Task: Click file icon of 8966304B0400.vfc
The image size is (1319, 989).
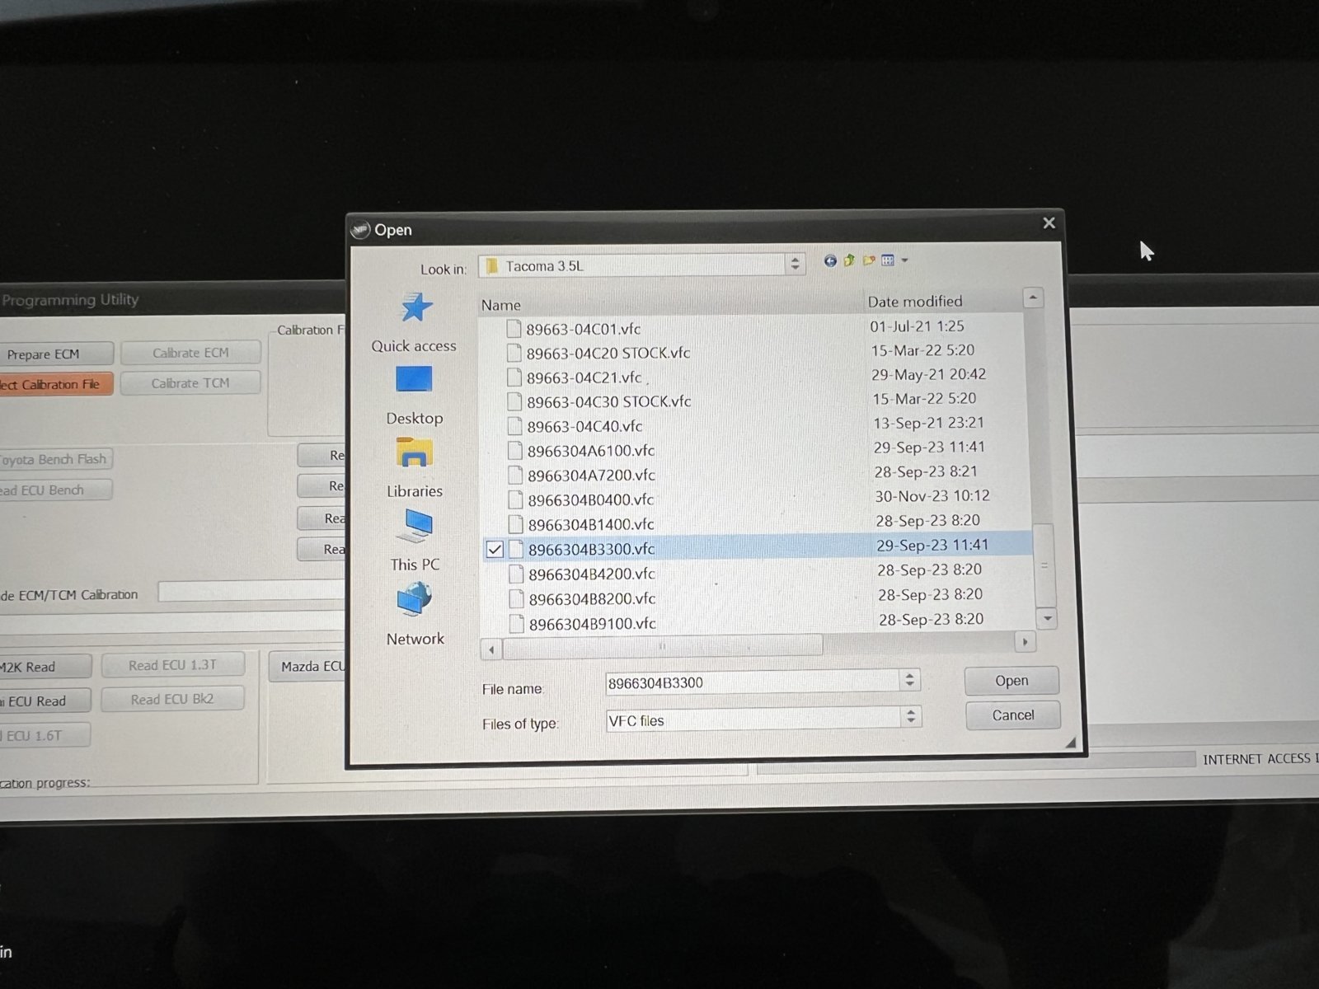Action: 515,499
